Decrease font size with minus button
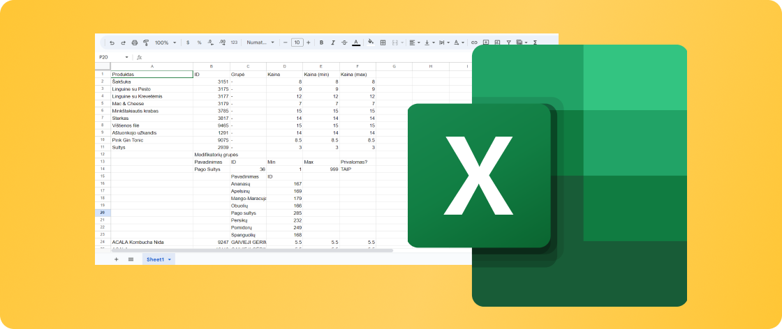This screenshot has width=782, height=329. 285,43
